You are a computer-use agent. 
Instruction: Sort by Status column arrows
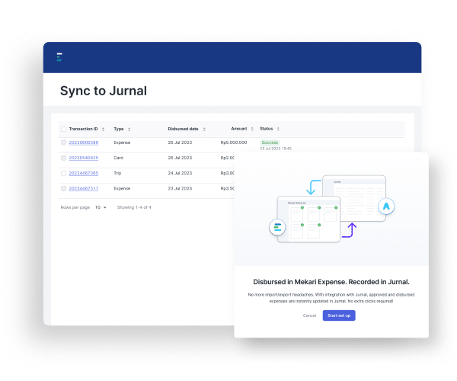(x=278, y=129)
